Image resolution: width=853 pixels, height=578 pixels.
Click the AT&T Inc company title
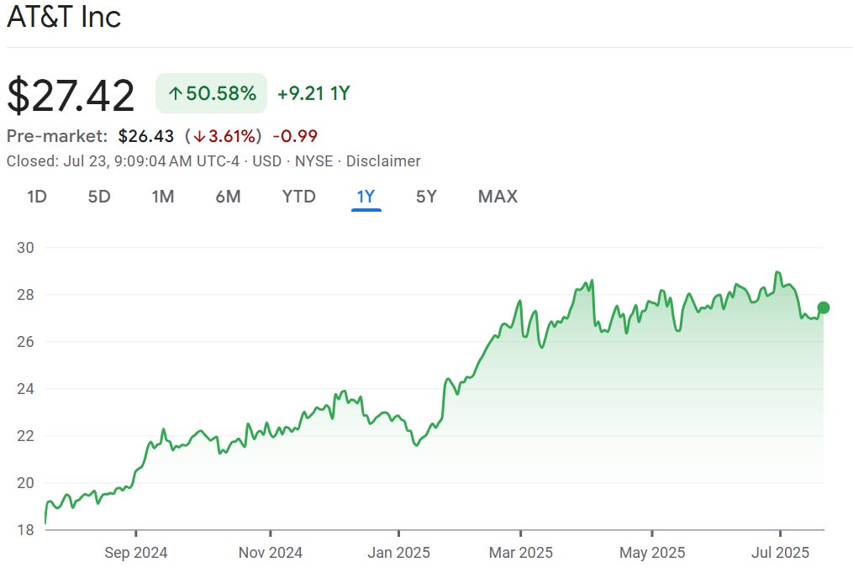pyautogui.click(x=64, y=16)
